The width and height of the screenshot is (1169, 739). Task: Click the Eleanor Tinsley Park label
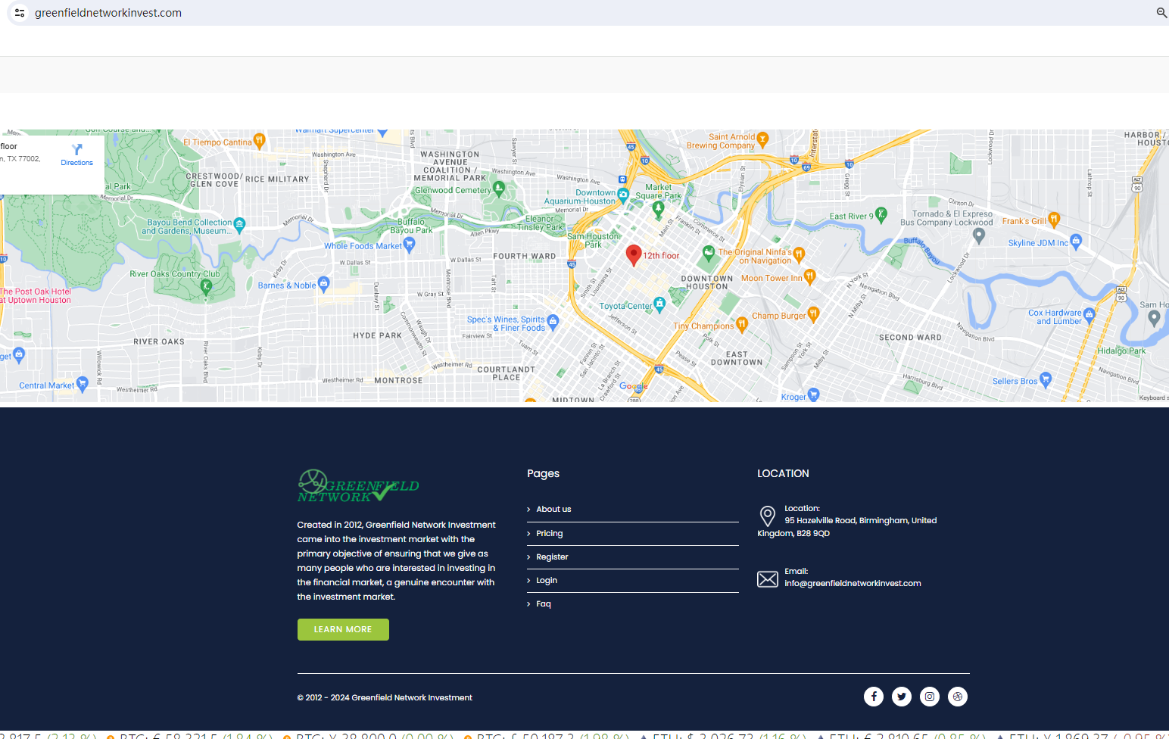tap(541, 223)
